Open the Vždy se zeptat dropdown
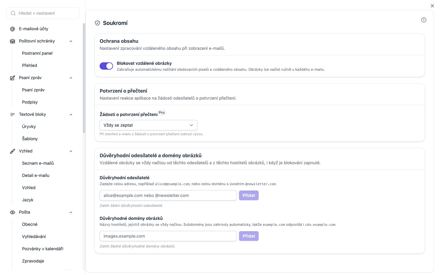Screen dimensions: 440x275 coord(148,125)
